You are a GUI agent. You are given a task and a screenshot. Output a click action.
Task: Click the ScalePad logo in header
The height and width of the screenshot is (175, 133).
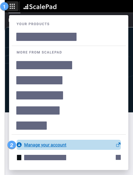(x=40, y=7)
